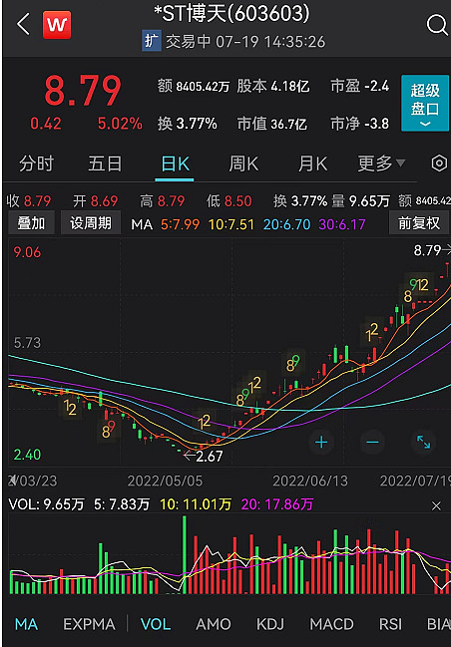
Task: Tap the 市值 36.7亿 value
Action: 272,124
